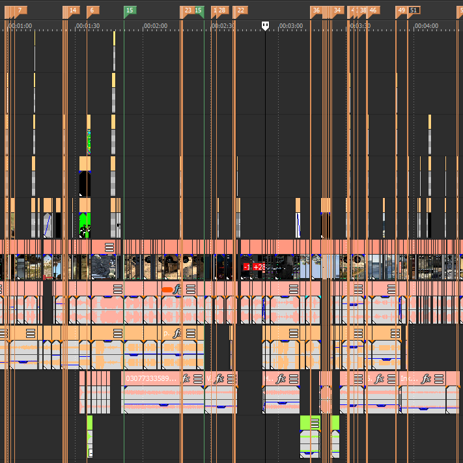The height and width of the screenshot is (463, 463).
Task: Open event FX on the "V.." audio clip
Action: click(219, 378)
